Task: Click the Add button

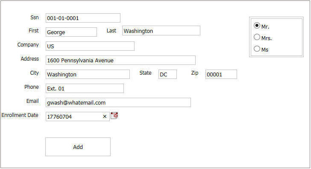Action: 78,147
